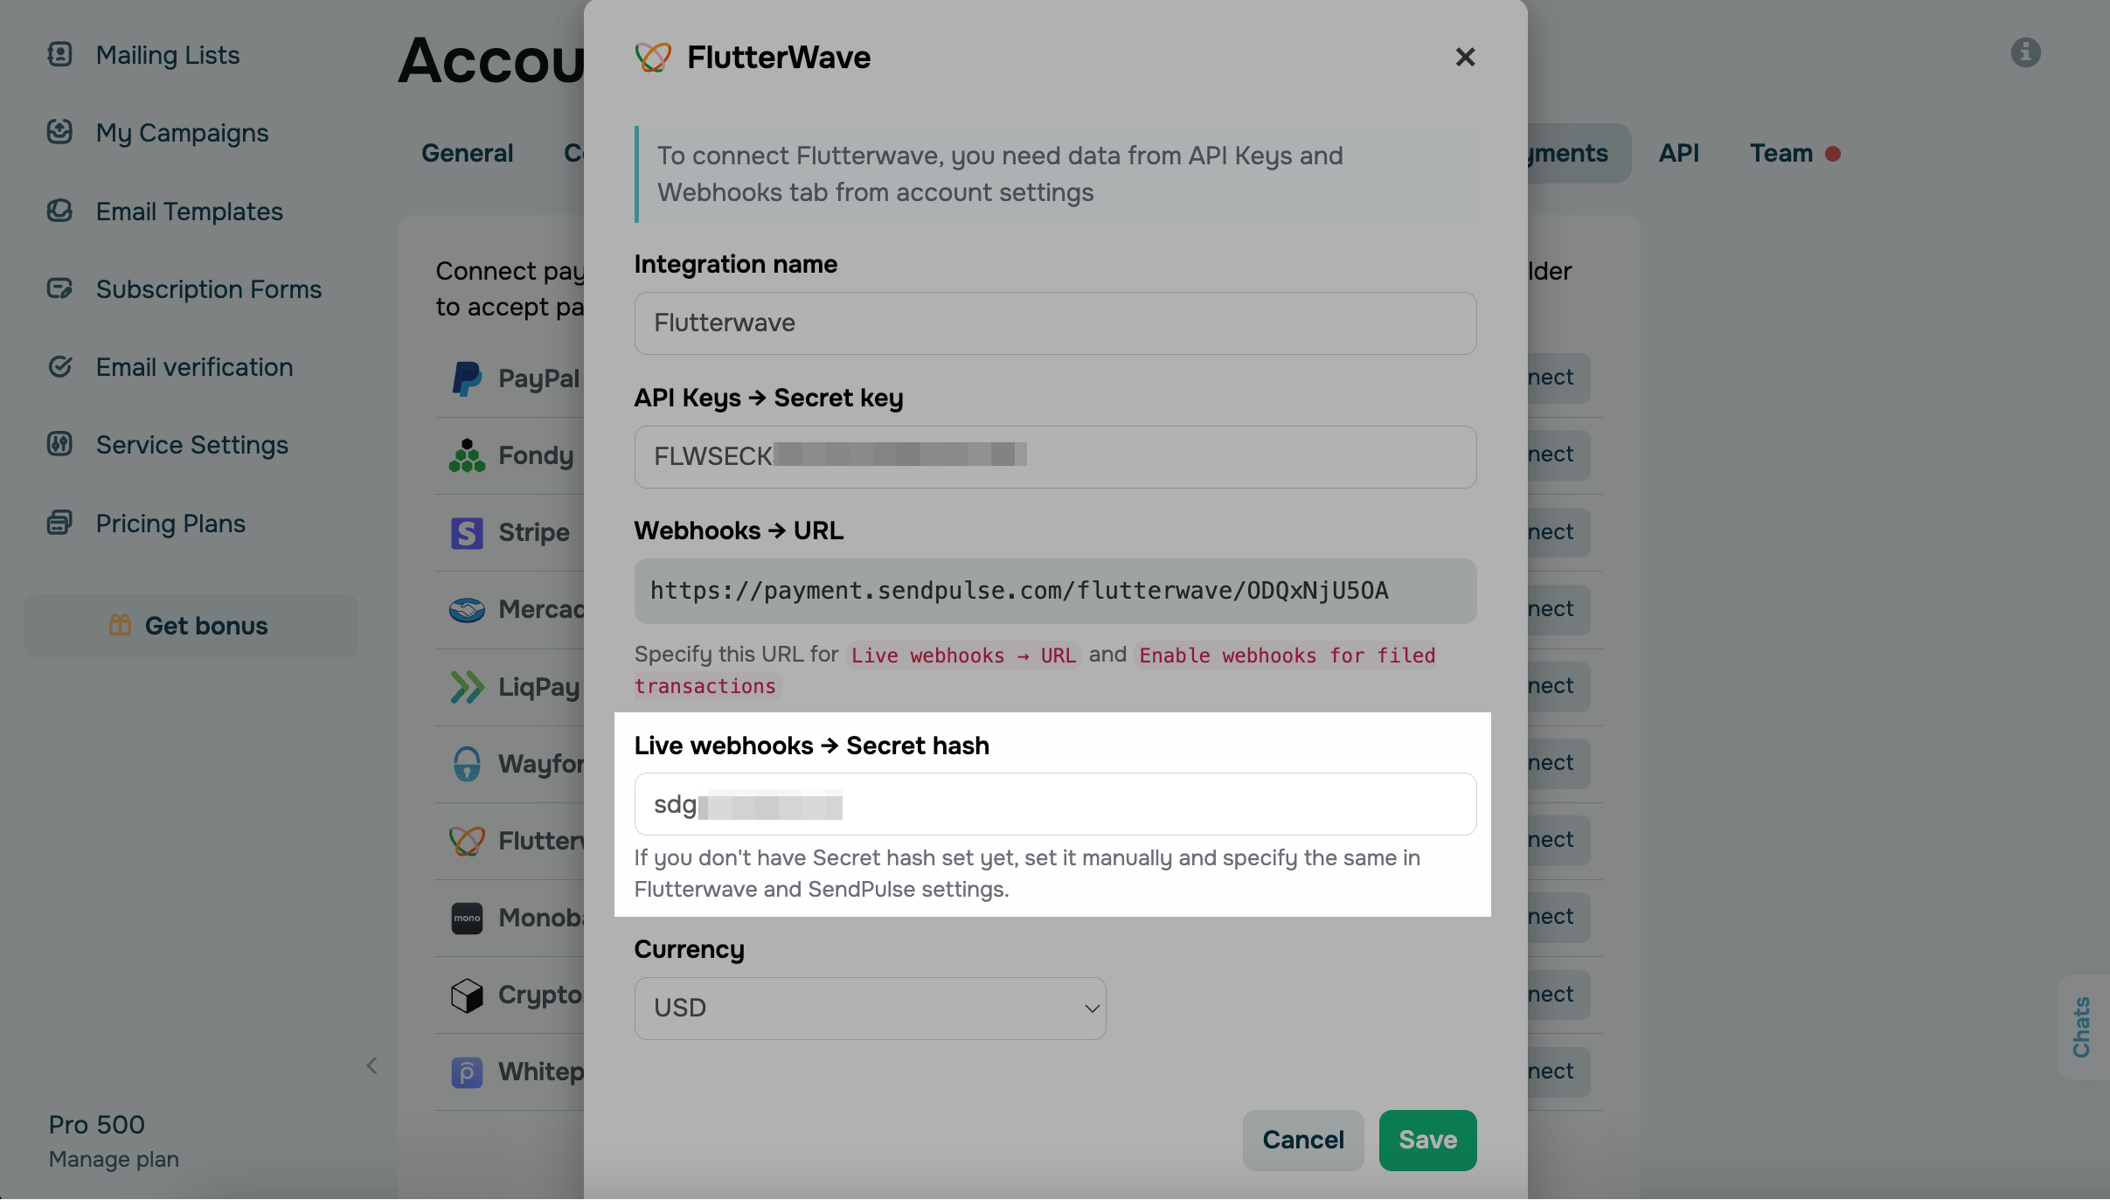Click the Get bonus button
Image resolution: width=2110 pixels, height=1200 pixels.
point(191,626)
